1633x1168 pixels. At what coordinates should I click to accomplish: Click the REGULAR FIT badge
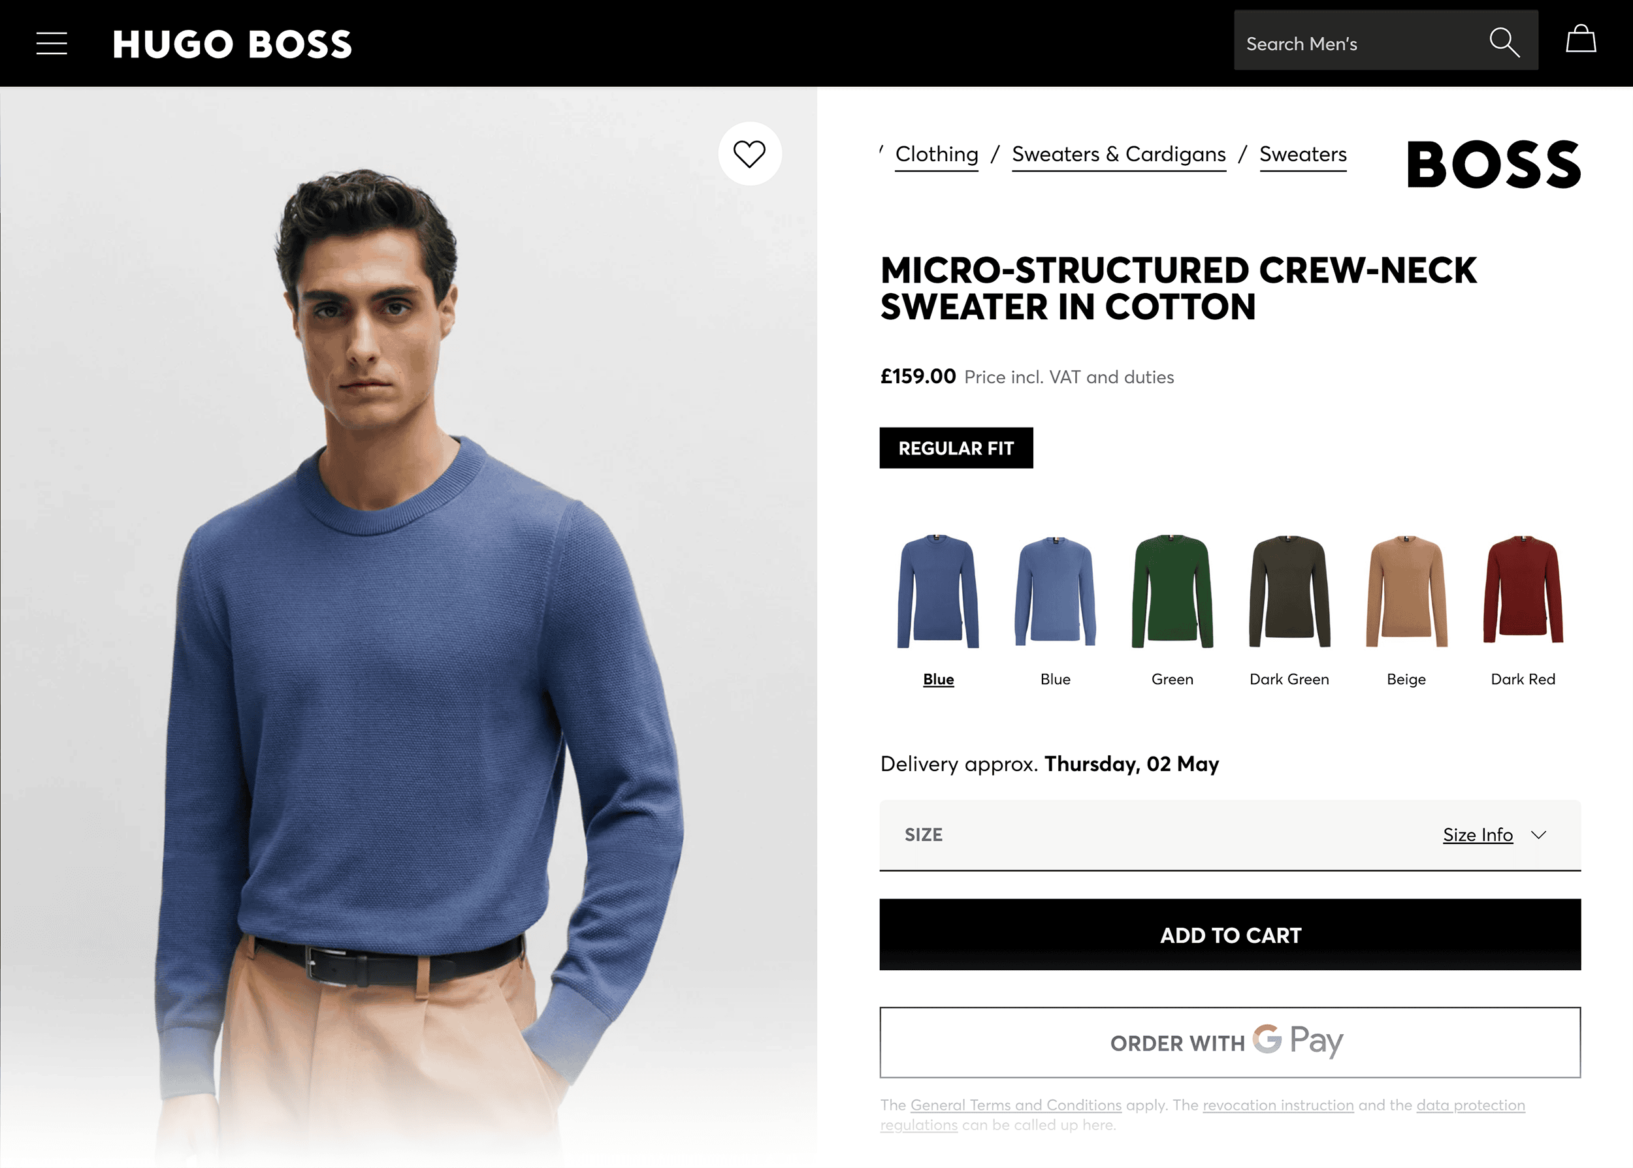click(x=956, y=447)
